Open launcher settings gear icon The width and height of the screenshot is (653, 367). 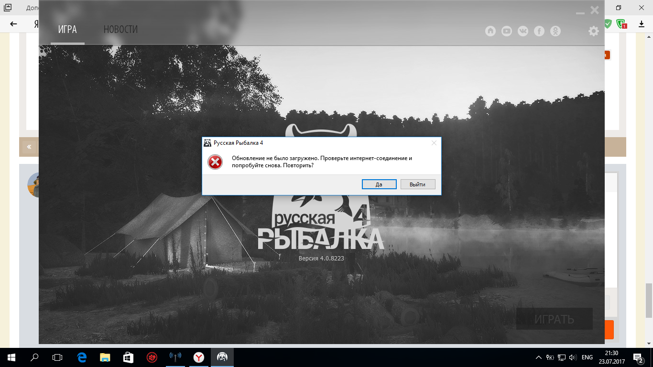click(593, 31)
